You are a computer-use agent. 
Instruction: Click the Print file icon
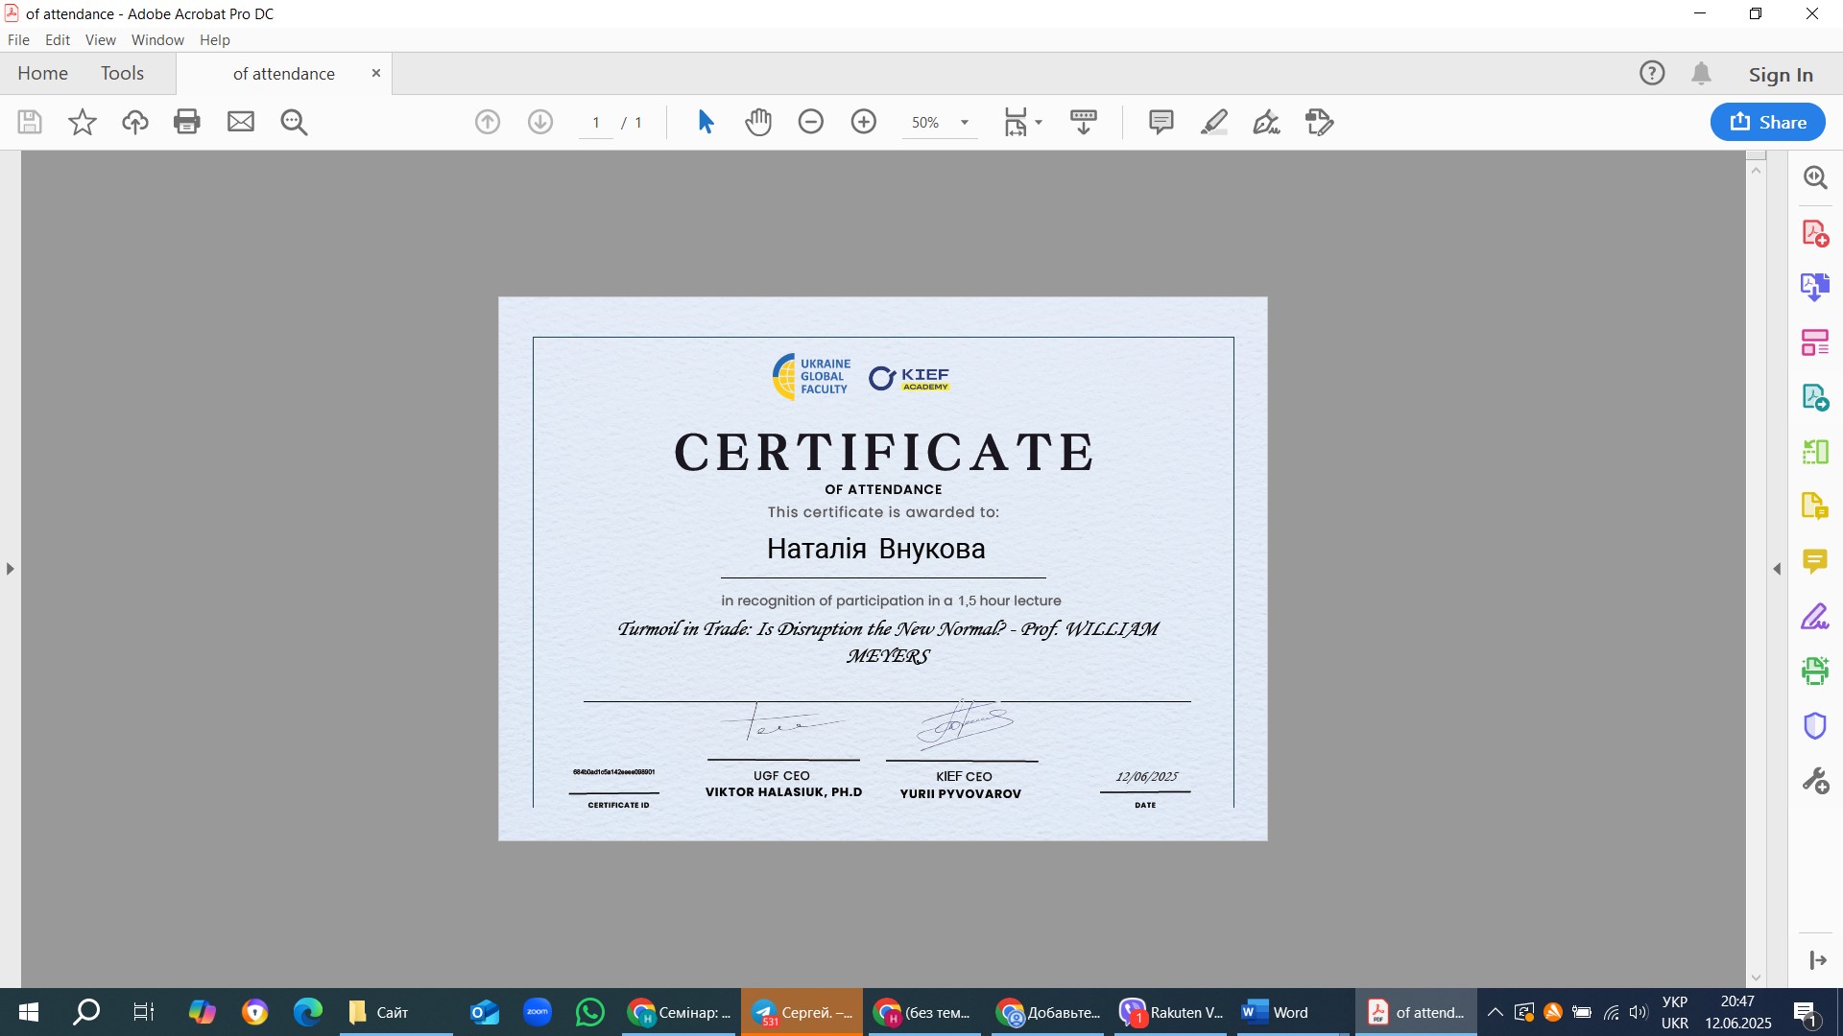187,122
